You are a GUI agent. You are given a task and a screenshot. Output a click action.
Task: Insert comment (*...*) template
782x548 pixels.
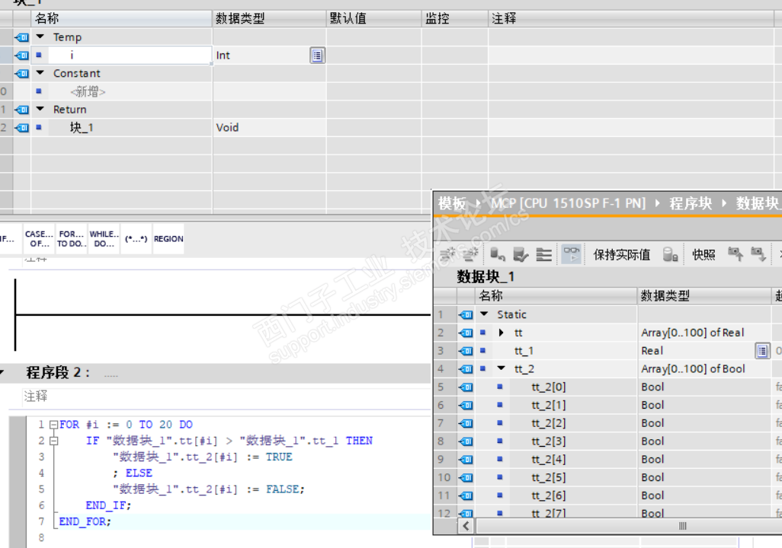tap(136, 239)
